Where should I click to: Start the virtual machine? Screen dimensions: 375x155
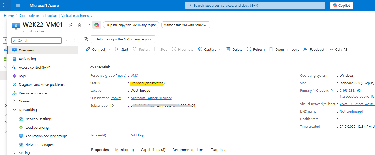122,49
